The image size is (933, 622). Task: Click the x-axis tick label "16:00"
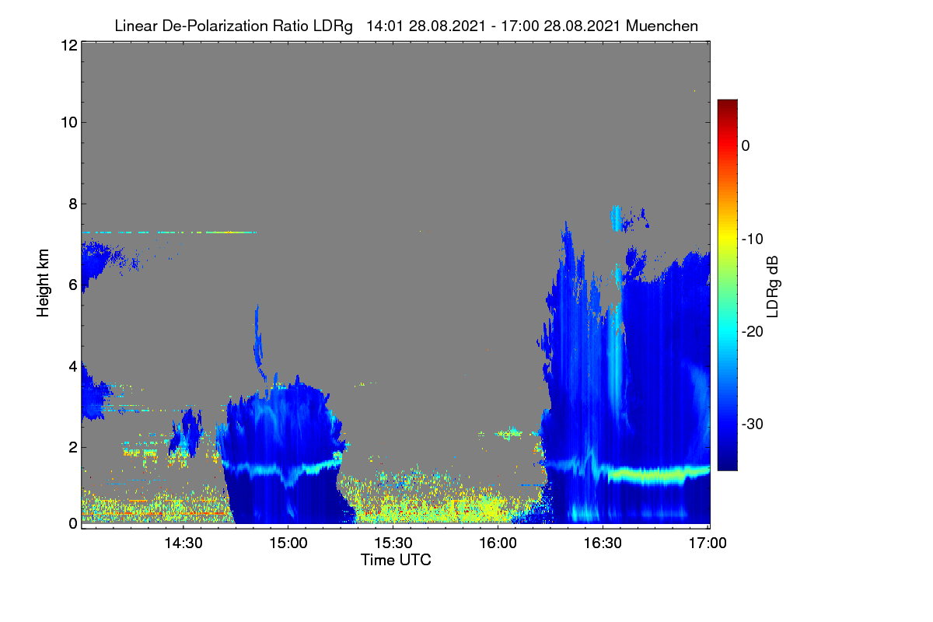click(x=498, y=543)
